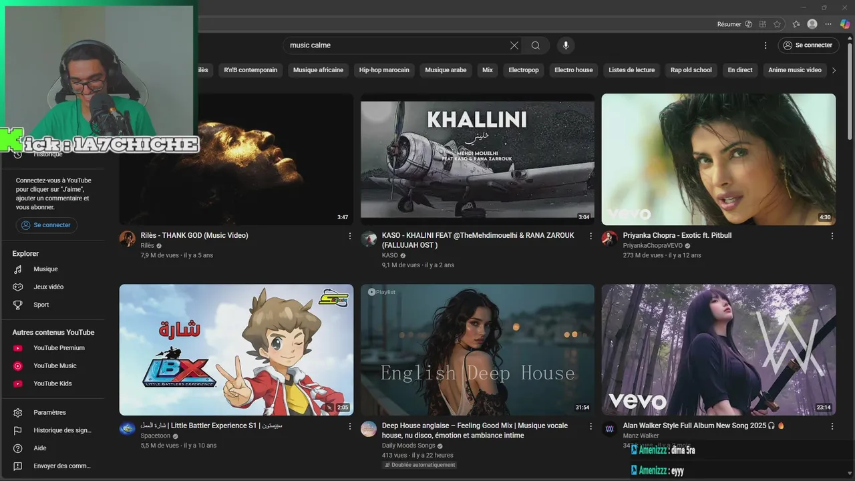Open the Edge apps icon beside Résumer
The width and height of the screenshot is (855, 481).
tap(763, 24)
